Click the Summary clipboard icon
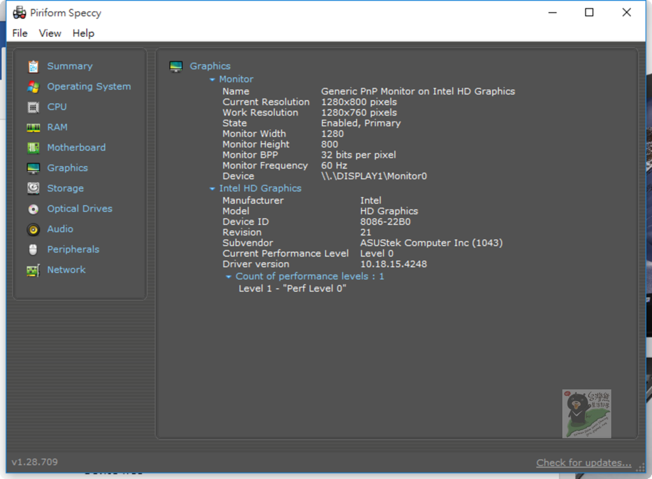Image resolution: width=652 pixels, height=479 pixels. 33,66
